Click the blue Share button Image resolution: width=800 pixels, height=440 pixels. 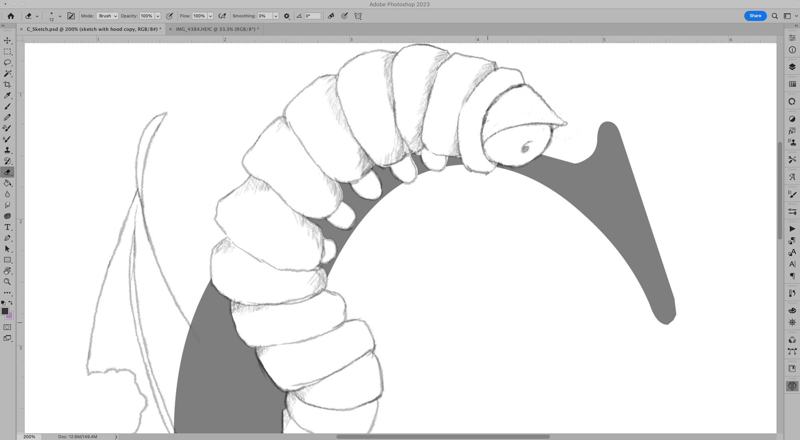pyautogui.click(x=755, y=16)
